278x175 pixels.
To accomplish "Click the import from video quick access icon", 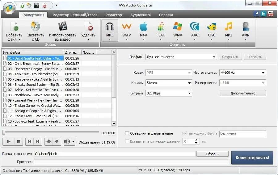I will coord(36,5).
